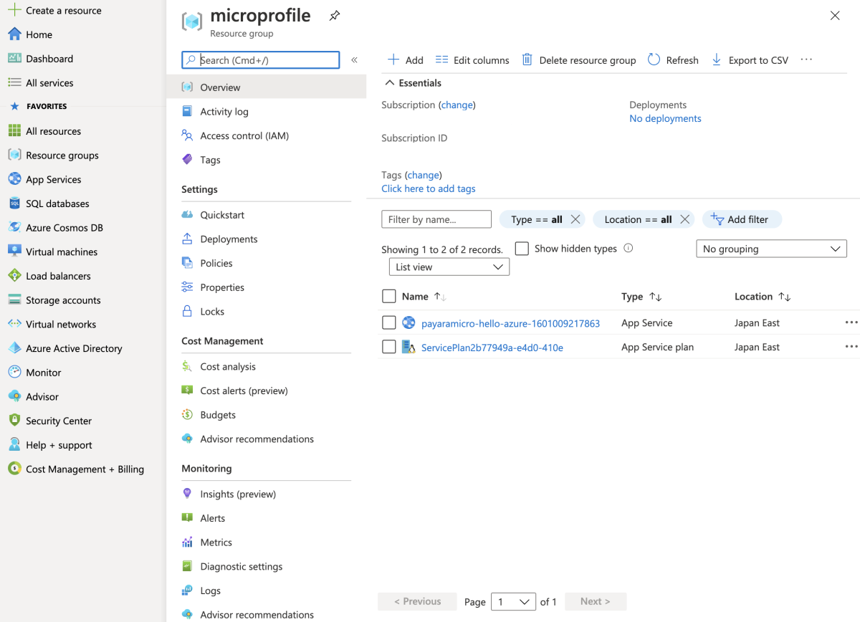
Task: Open the Azure Active Directory icon
Action: coord(14,348)
